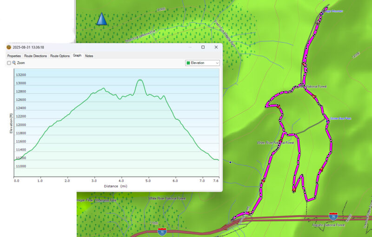This screenshot has height=237, width=372.
Task: Open the Route Directions tab
Action: click(x=35, y=56)
